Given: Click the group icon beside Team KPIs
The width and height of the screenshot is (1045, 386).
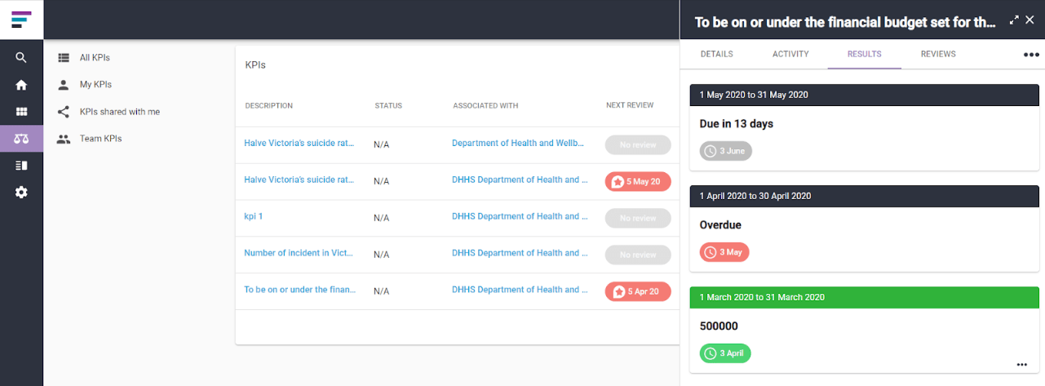Looking at the screenshot, I should coord(64,139).
